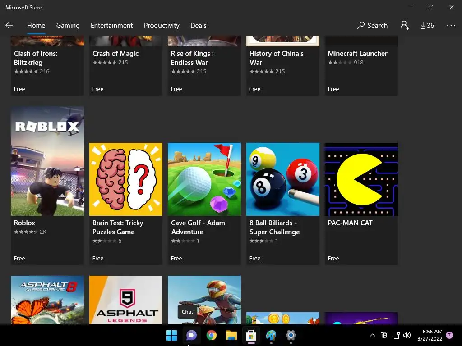Click Rise of Kings: Endless War title

click(x=192, y=58)
